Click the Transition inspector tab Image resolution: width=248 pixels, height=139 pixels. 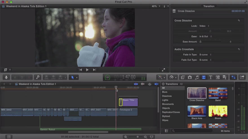coord(209,6)
